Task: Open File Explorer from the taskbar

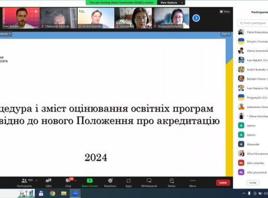Action: 64,193
